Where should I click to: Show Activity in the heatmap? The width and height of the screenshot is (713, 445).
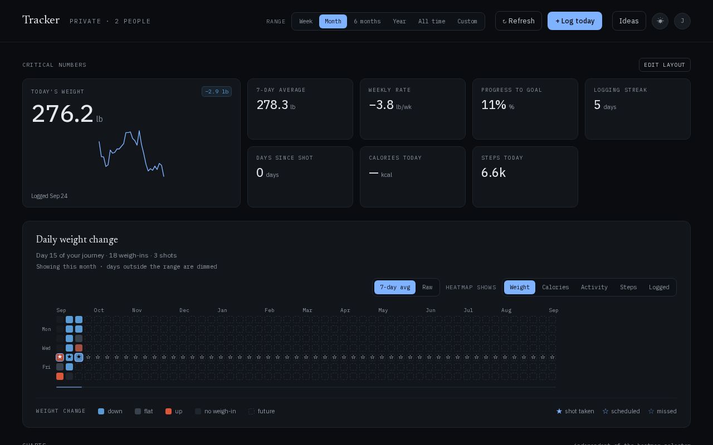point(594,287)
